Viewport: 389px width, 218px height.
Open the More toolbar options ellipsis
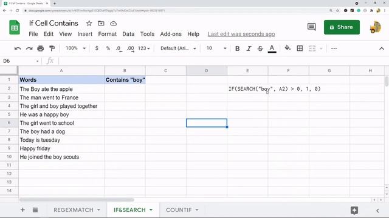pos(334,48)
